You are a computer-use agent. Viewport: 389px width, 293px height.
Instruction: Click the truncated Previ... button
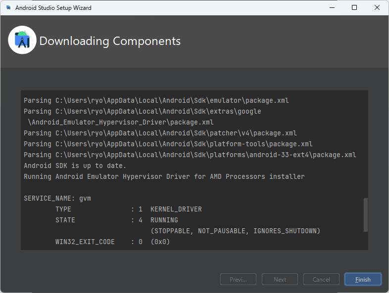pos(238,279)
